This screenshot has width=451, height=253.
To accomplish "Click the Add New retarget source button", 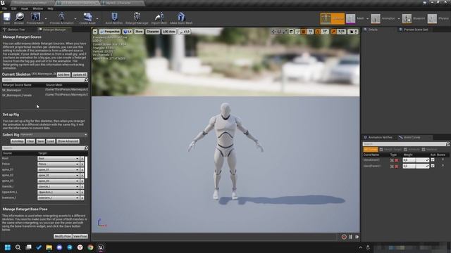I will coord(63,74).
